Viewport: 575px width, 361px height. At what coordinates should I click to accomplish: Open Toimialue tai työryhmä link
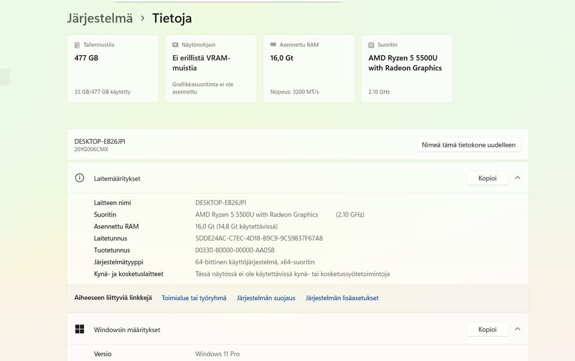(x=194, y=298)
